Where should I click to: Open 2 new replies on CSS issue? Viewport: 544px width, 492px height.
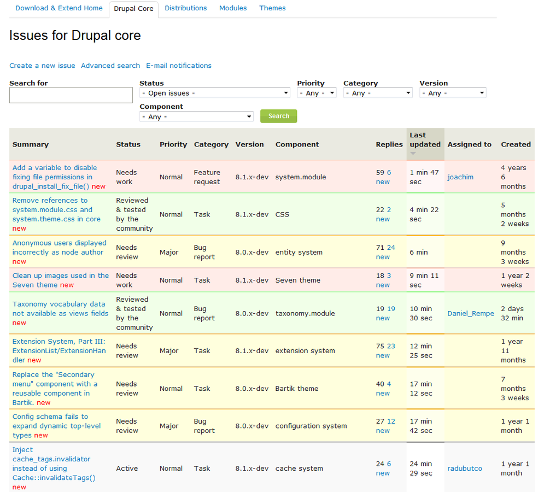[x=384, y=214]
